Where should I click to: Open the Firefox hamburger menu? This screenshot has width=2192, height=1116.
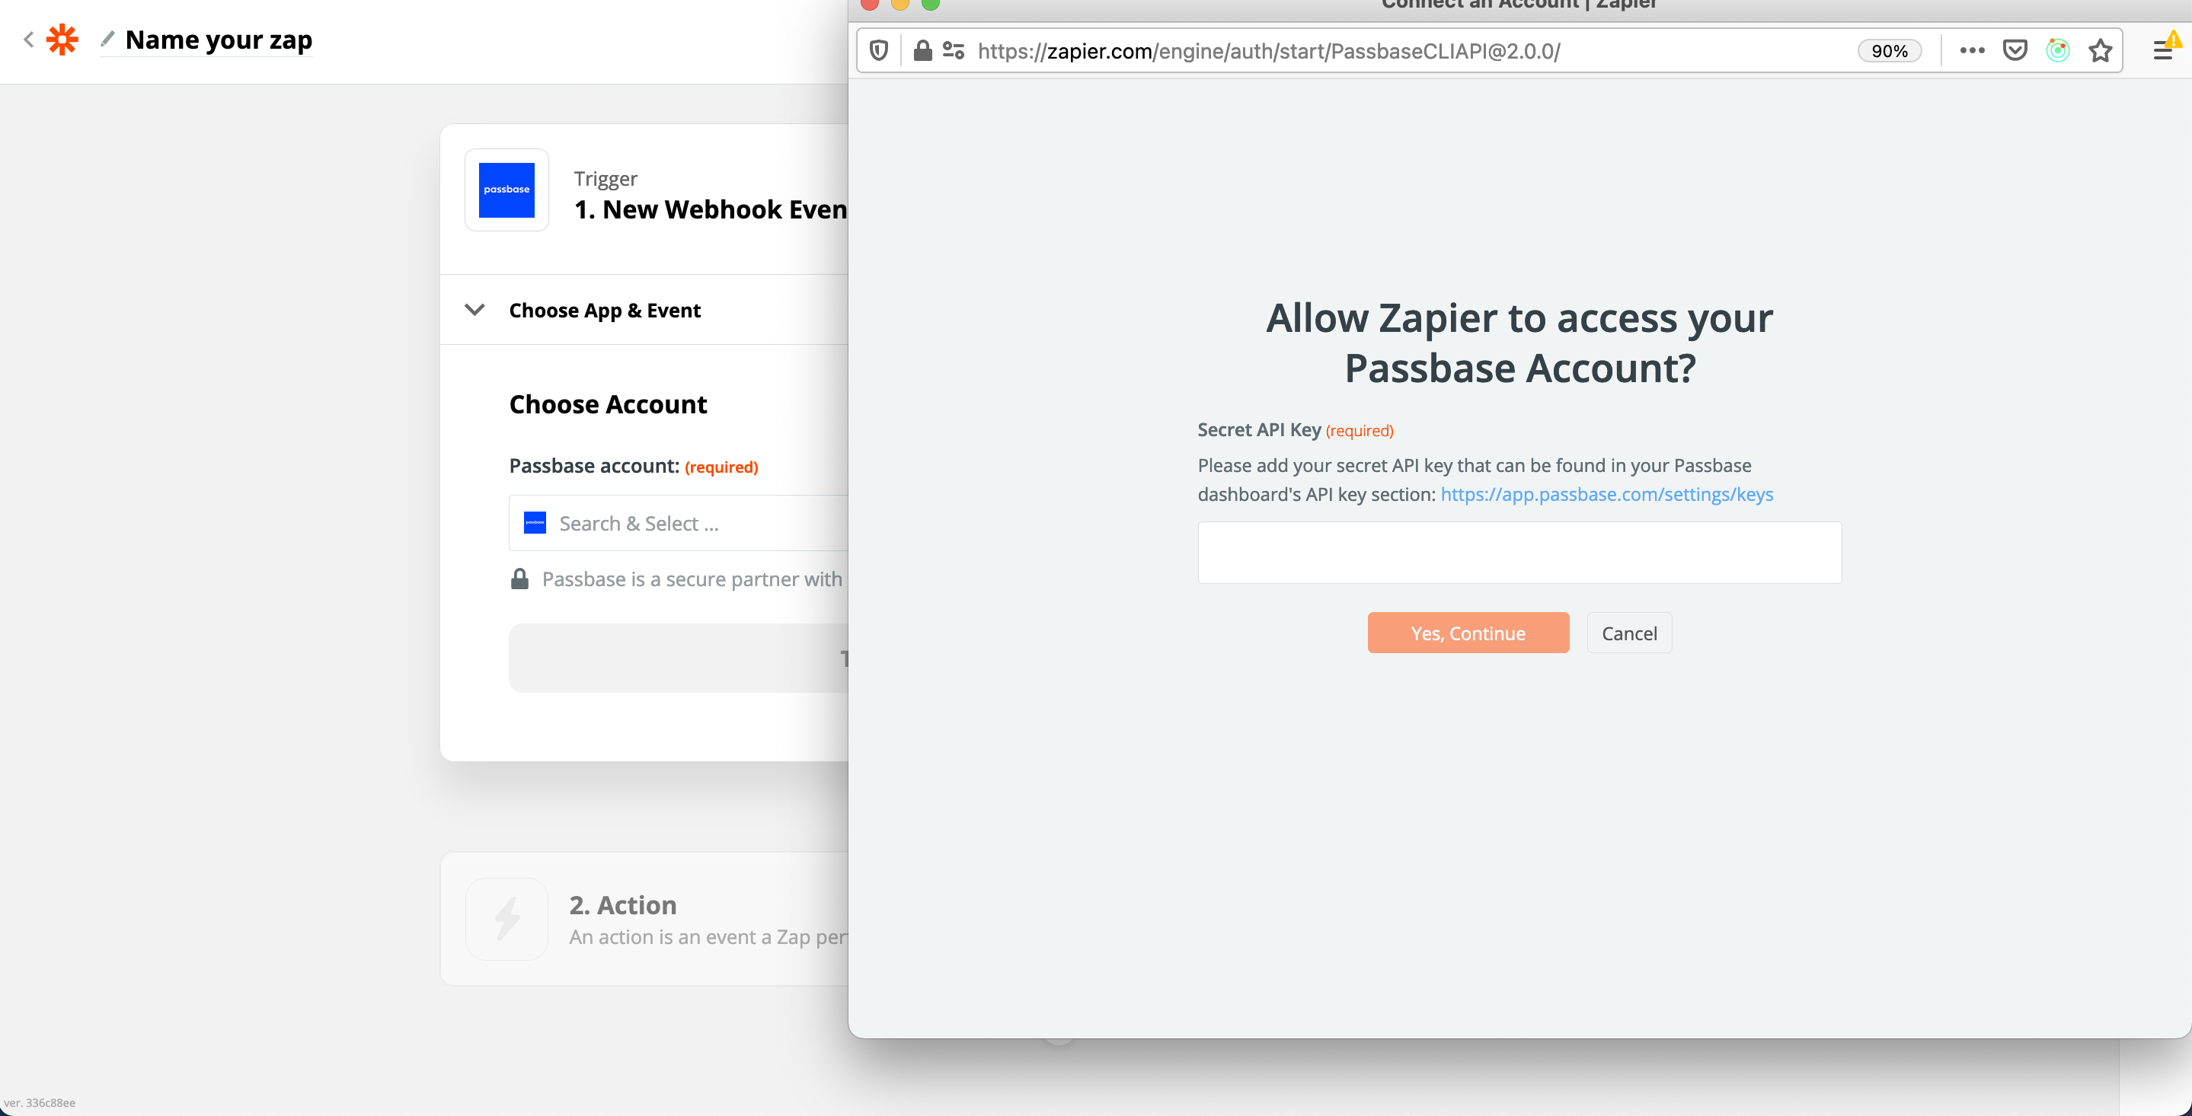point(2162,51)
